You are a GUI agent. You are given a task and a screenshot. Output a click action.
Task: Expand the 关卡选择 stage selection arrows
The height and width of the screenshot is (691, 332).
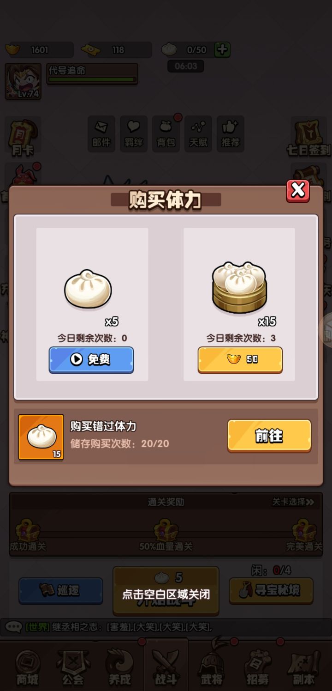(293, 502)
